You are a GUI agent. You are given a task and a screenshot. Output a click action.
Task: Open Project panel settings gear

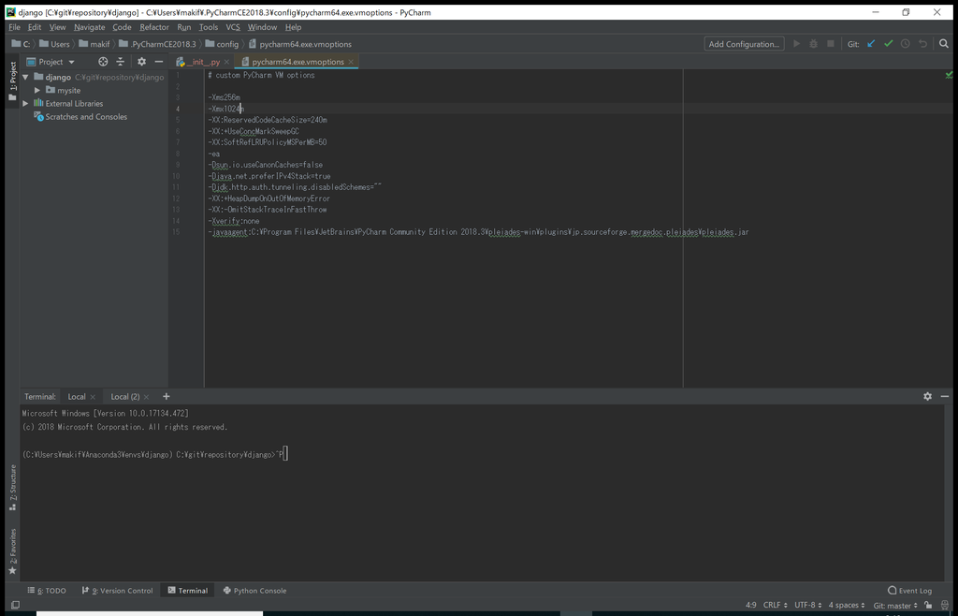tap(142, 62)
